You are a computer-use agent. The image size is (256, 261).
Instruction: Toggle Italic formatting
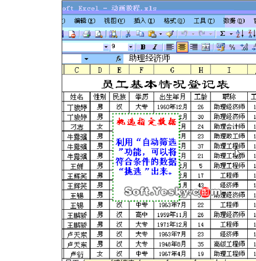click(x=155, y=47)
